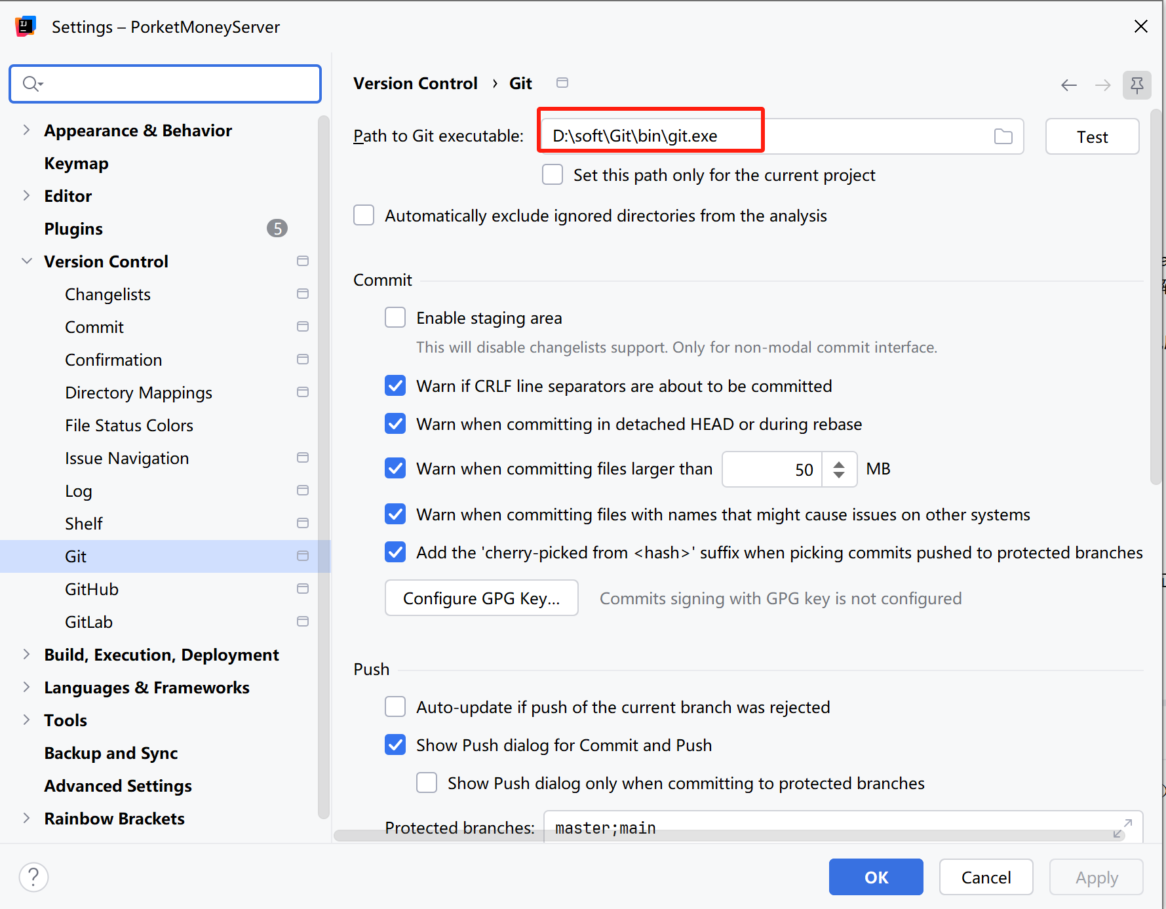Viewport: 1166px width, 909px height.
Task: Click the Configure GPG Key button
Action: (x=482, y=598)
